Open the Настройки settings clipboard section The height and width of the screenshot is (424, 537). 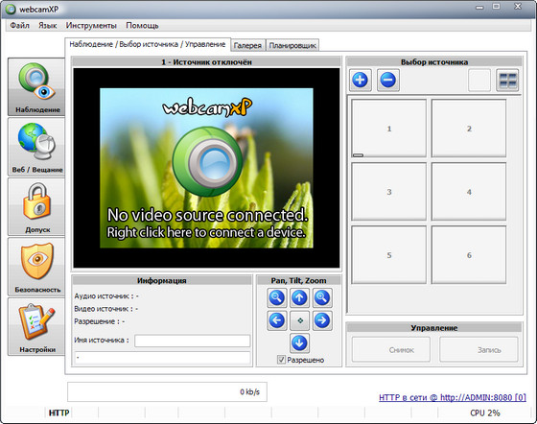(36, 327)
